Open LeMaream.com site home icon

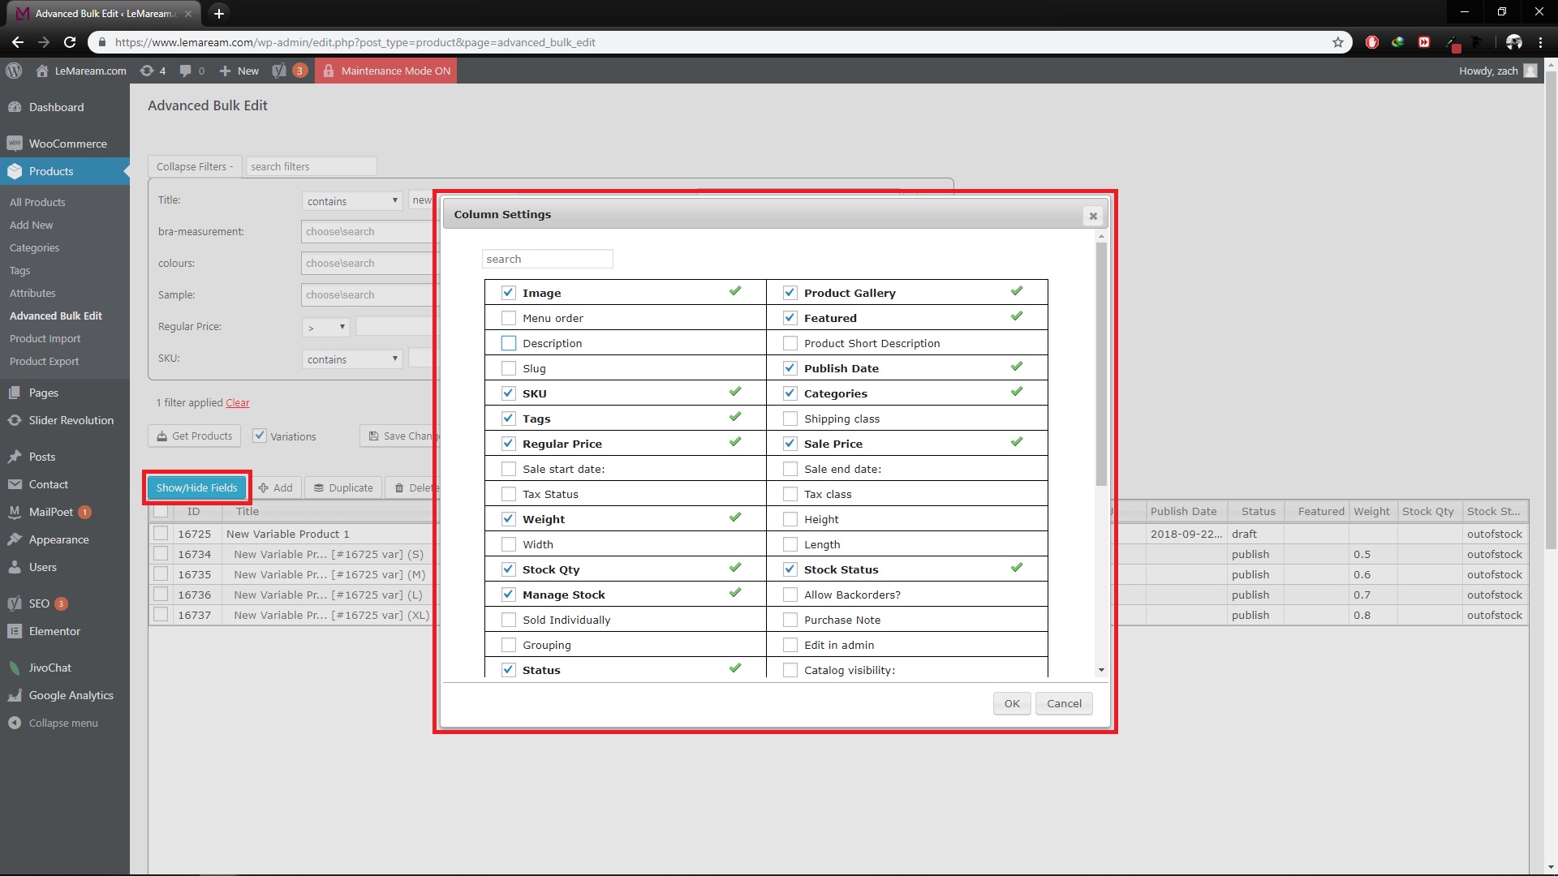(42, 71)
